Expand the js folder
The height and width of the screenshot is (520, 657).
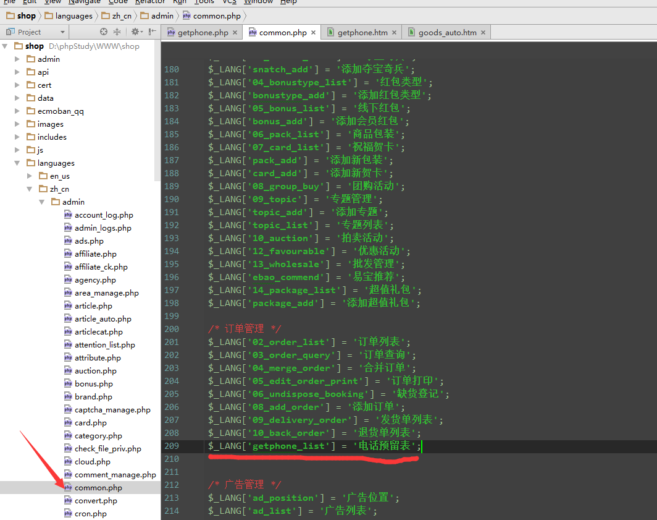pyautogui.click(x=17, y=150)
